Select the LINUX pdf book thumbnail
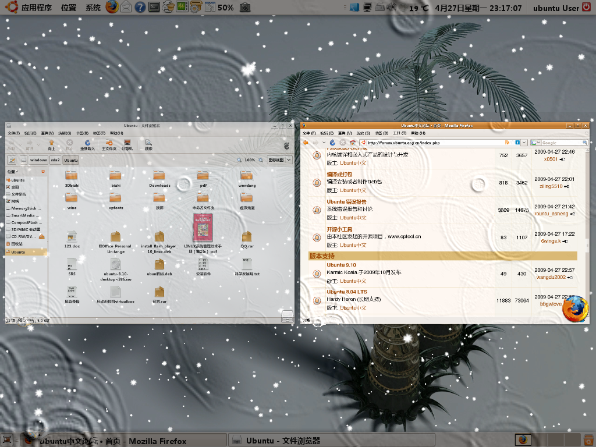 pos(203,228)
